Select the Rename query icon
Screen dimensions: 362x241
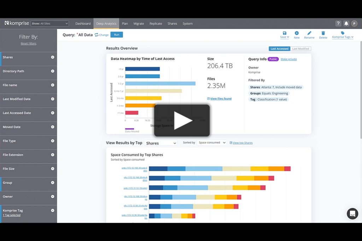pyautogui.click(x=309, y=34)
